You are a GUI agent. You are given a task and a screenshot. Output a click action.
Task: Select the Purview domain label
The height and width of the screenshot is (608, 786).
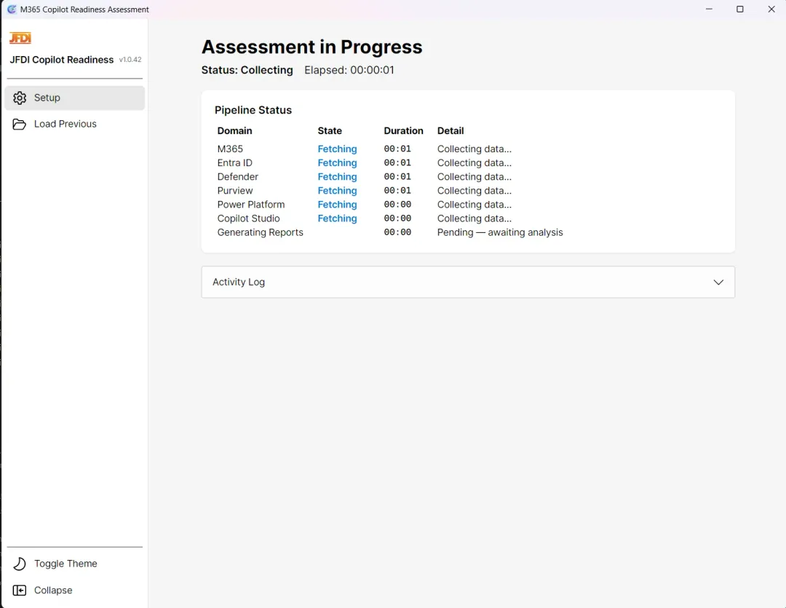[x=235, y=191]
